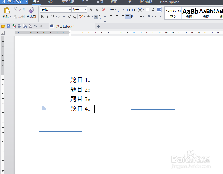Apply 标题 2 style
Image resolution: width=223 pixels, height=174 pixels.
coord(207,13)
